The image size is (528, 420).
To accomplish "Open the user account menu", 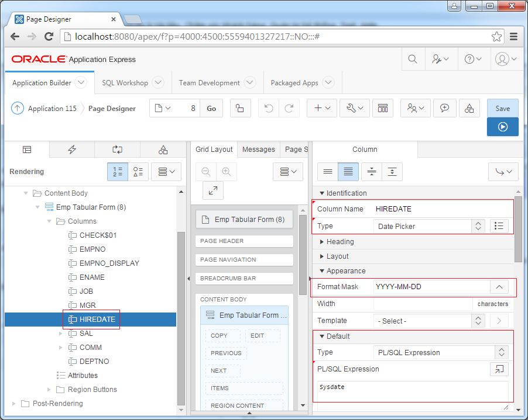I will coord(506,59).
